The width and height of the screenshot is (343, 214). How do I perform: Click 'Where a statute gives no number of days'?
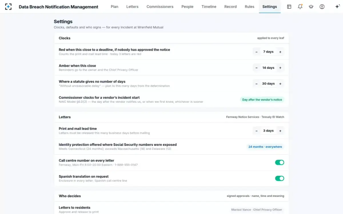92,82
